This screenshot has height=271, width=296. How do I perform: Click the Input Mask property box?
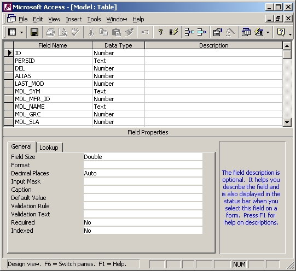(x=143, y=181)
